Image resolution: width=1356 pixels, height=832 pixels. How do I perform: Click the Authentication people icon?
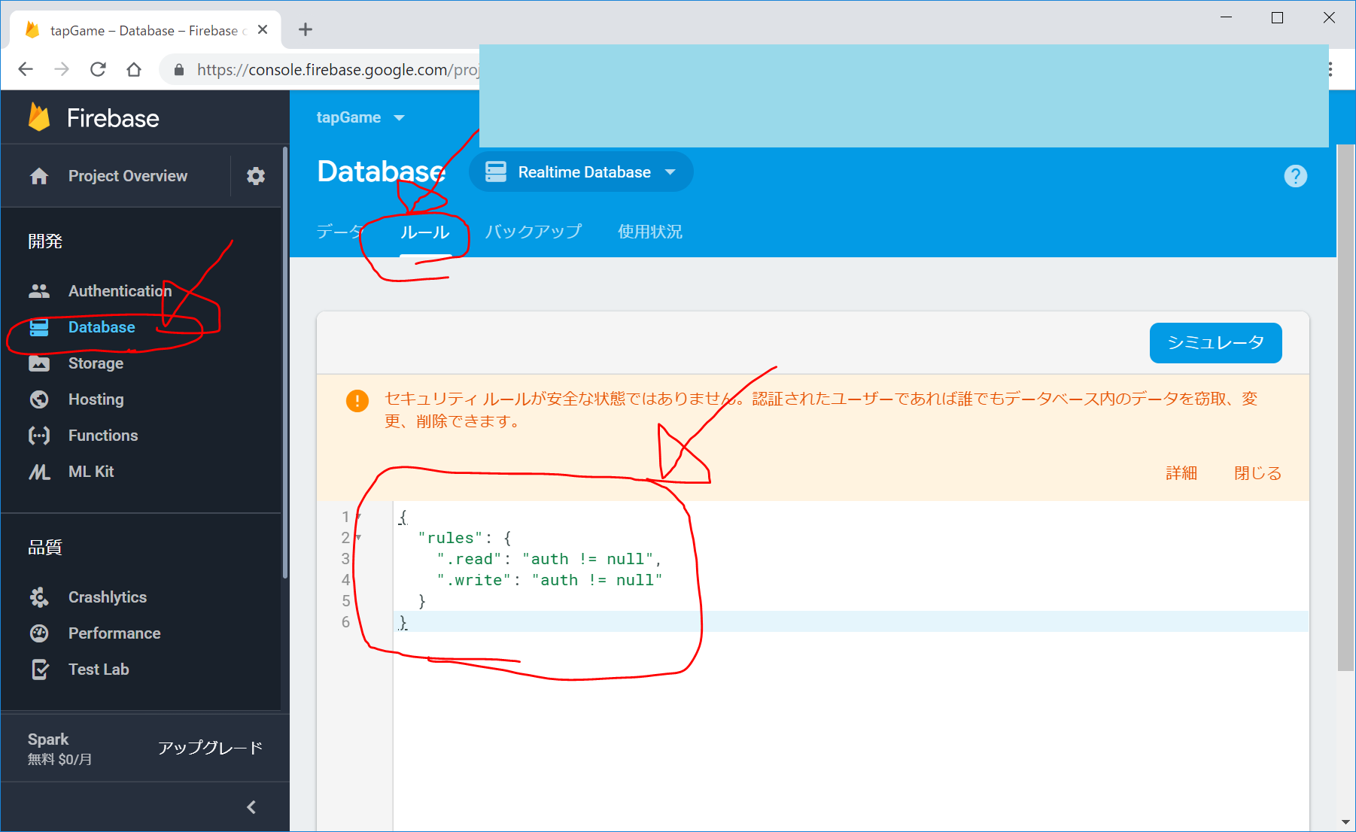39,291
